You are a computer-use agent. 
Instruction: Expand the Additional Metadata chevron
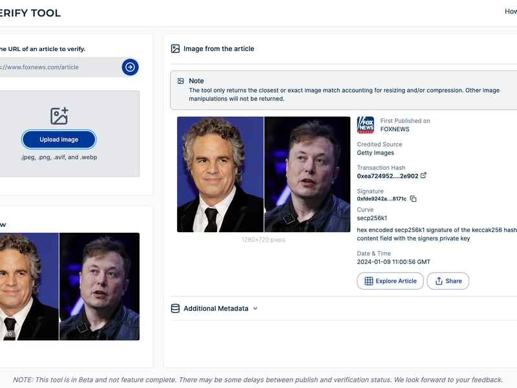pos(255,308)
